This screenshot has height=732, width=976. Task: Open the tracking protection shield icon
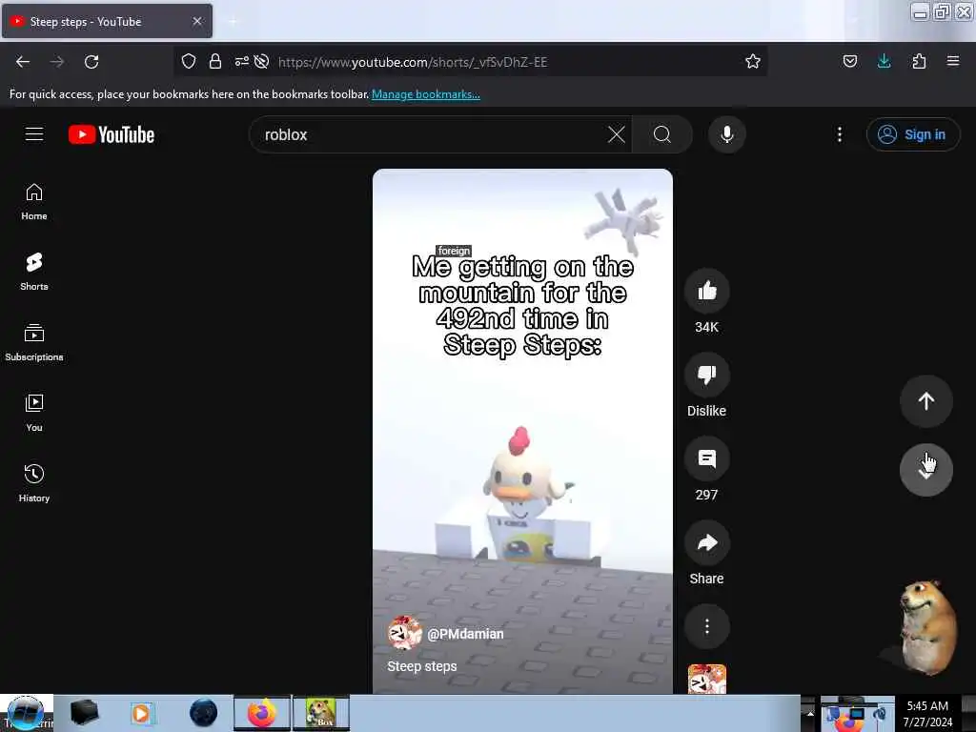(x=189, y=62)
